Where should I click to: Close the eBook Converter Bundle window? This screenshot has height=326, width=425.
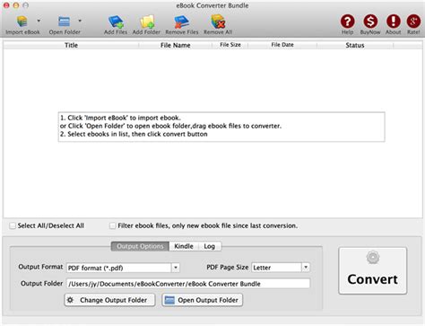click(6, 5)
